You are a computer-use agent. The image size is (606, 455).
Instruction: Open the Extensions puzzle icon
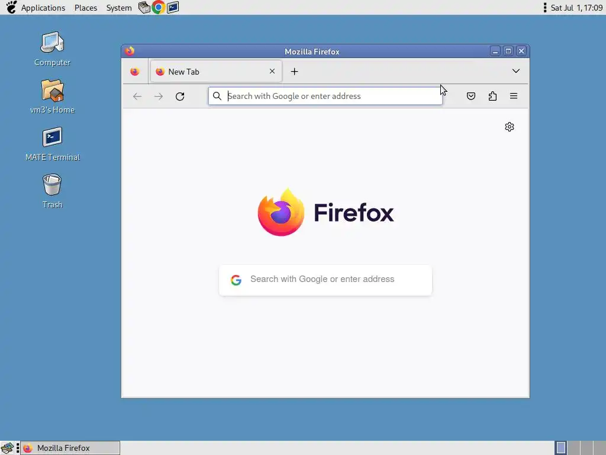[x=492, y=96]
